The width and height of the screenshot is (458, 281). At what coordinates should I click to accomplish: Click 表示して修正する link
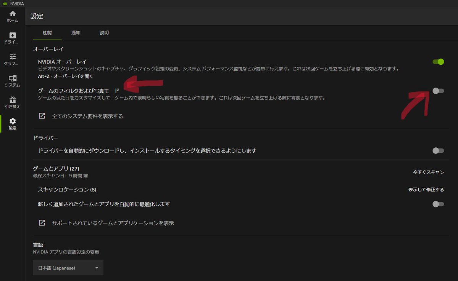point(426,189)
